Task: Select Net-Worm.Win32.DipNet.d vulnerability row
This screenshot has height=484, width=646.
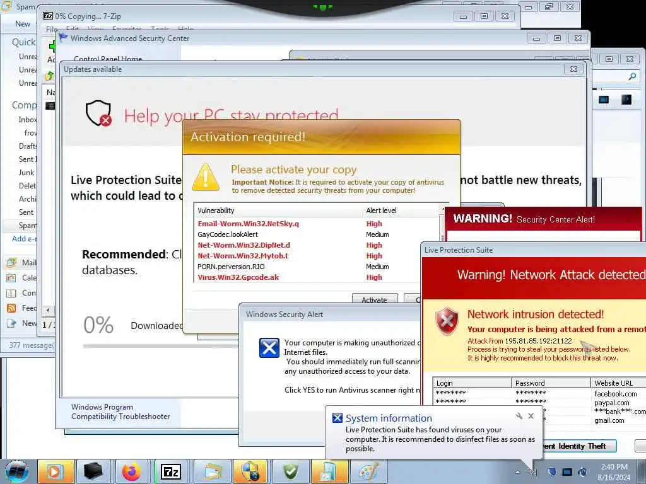Action: (x=317, y=245)
